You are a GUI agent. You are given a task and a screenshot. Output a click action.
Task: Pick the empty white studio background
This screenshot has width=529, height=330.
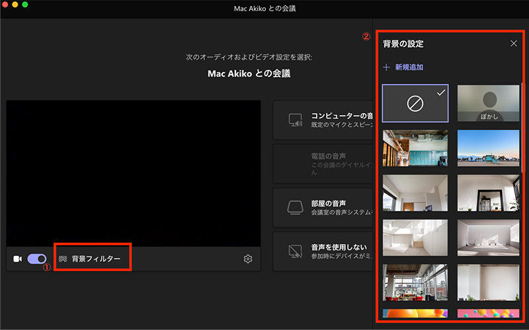[x=488, y=238]
